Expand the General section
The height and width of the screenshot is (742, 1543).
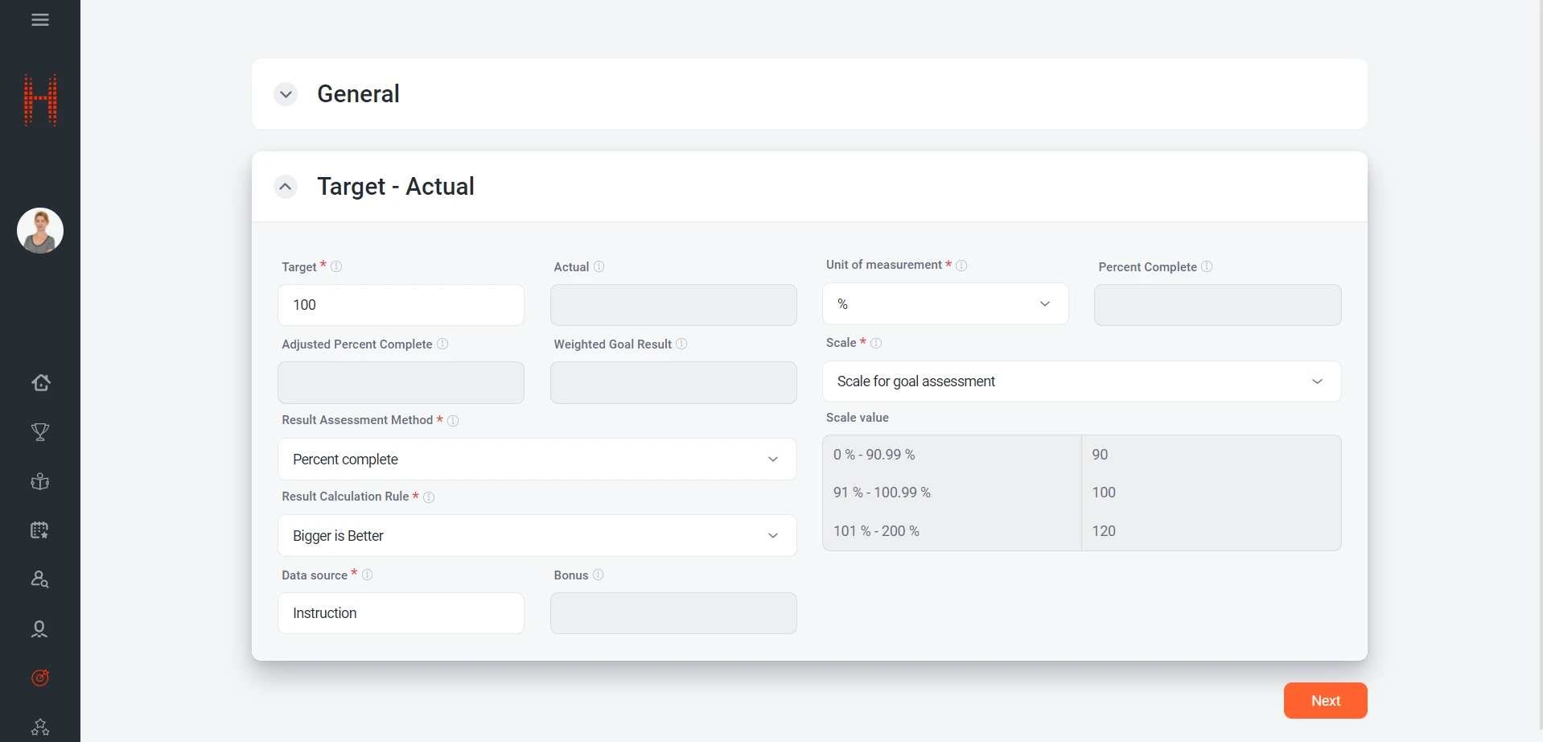click(286, 94)
